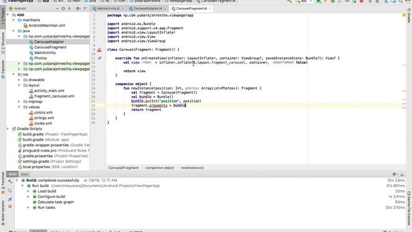
Task: Click CarouselFragment in the bottom breadcrumb
Action: (x=123, y=168)
